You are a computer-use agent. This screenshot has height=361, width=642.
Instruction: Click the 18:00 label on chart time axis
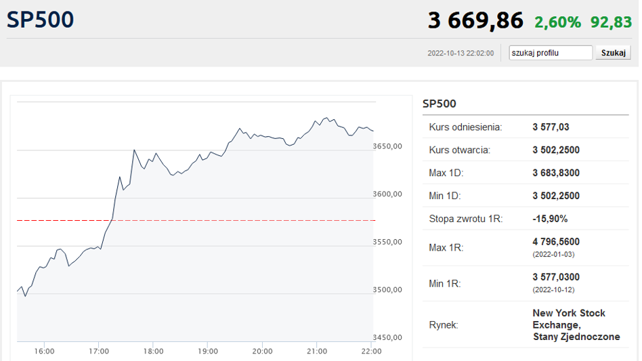(153, 351)
